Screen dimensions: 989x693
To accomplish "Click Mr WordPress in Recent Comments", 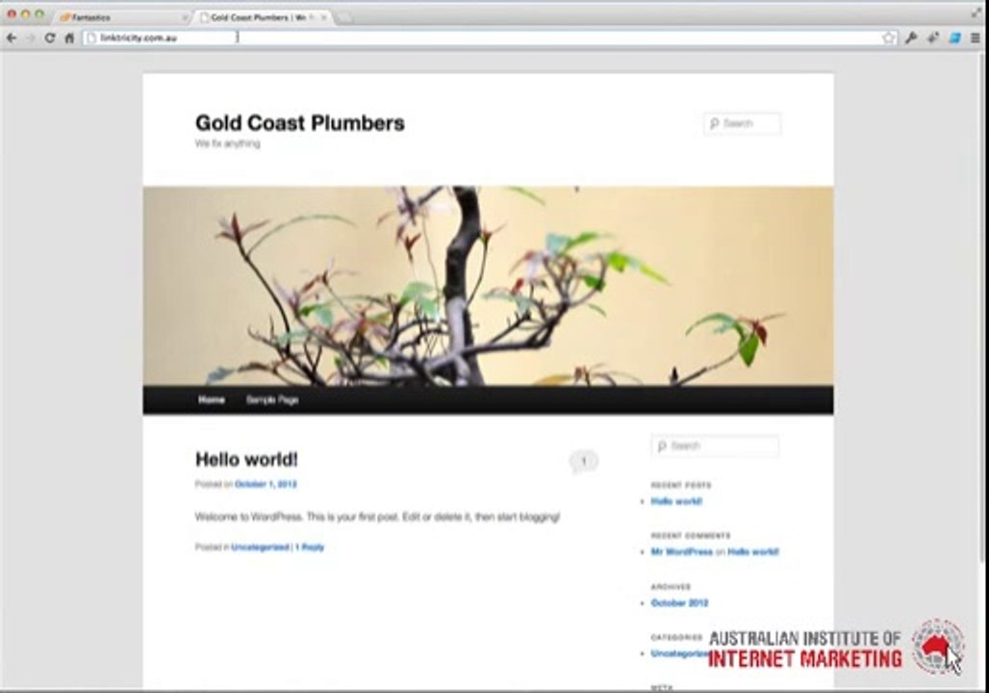I will (681, 552).
